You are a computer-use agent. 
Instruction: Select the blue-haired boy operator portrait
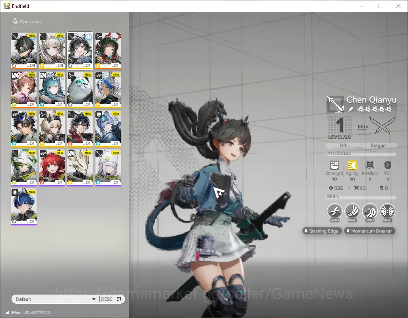24,207
